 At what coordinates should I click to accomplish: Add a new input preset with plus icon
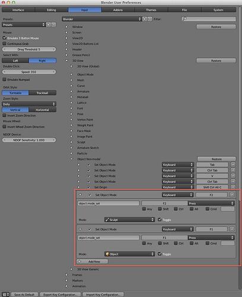[48, 25]
